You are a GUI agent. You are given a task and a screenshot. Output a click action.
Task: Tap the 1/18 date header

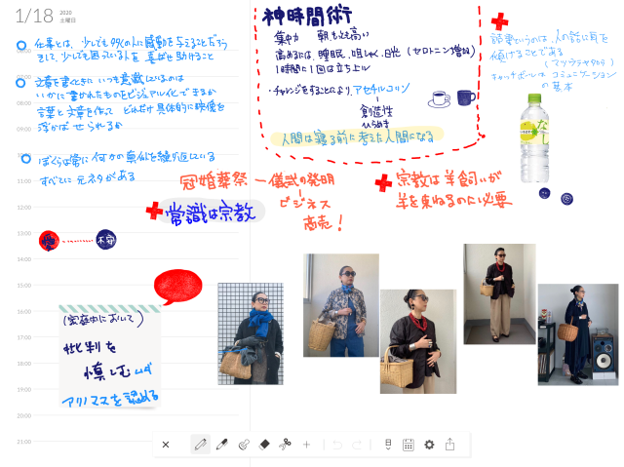[x=34, y=17]
